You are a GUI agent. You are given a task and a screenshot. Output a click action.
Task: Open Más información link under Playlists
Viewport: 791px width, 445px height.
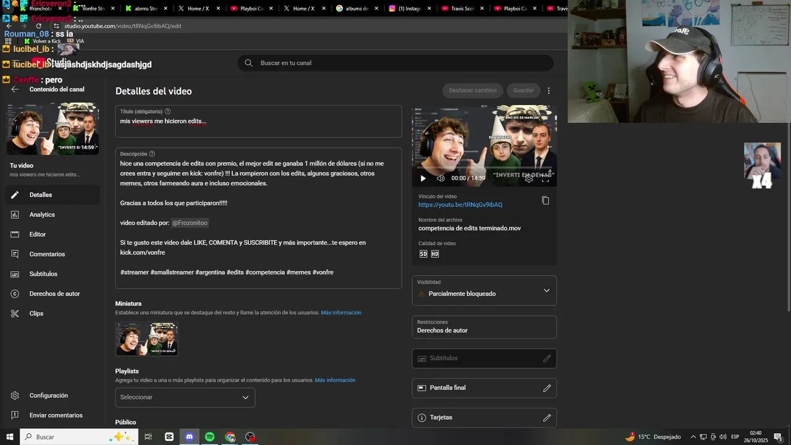(335, 380)
